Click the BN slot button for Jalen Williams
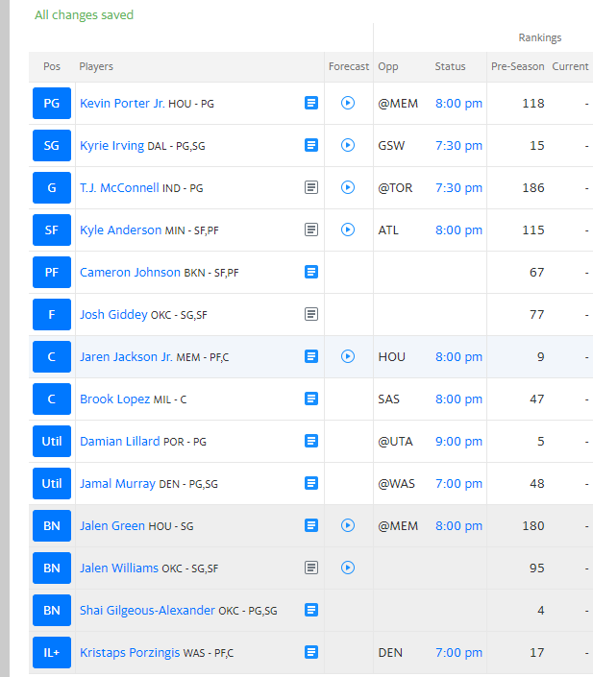Screen dimensions: 593x677 52,568
